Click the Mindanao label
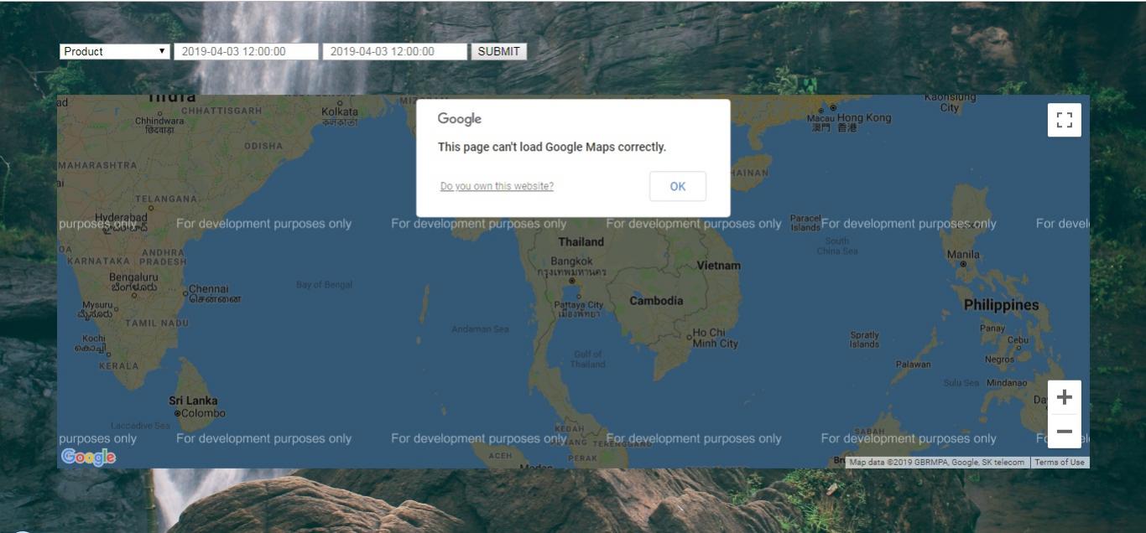This screenshot has height=533, width=1146. coord(1007,383)
